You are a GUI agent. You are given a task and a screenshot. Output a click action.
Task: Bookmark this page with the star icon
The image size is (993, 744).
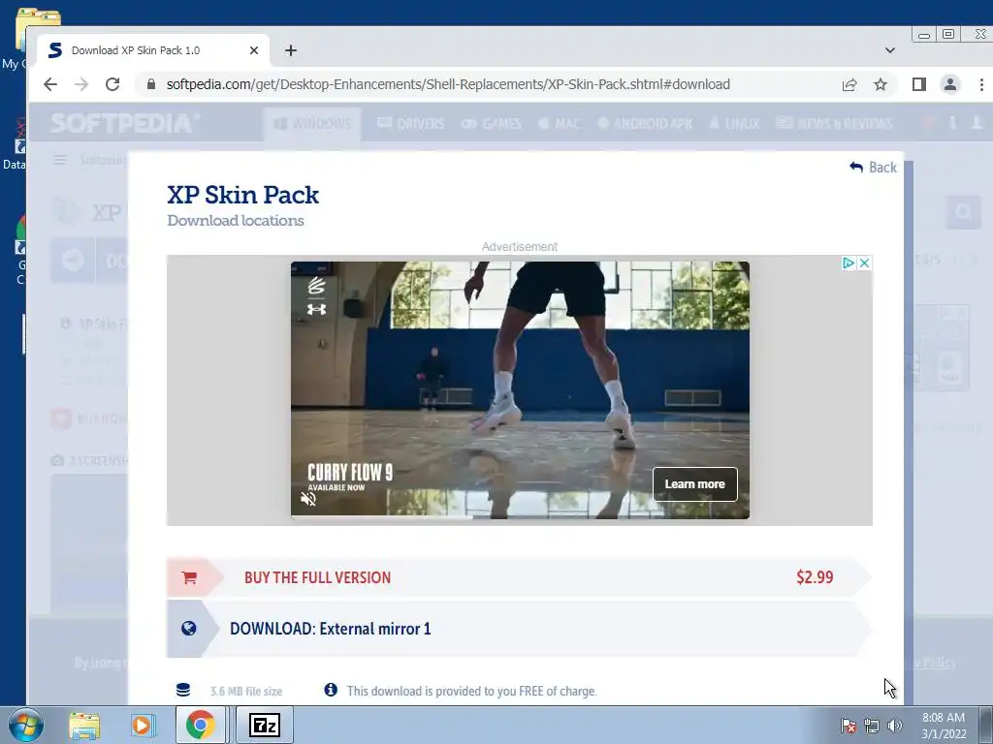(881, 84)
